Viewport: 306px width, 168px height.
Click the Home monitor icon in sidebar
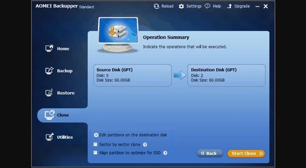pos(49,48)
